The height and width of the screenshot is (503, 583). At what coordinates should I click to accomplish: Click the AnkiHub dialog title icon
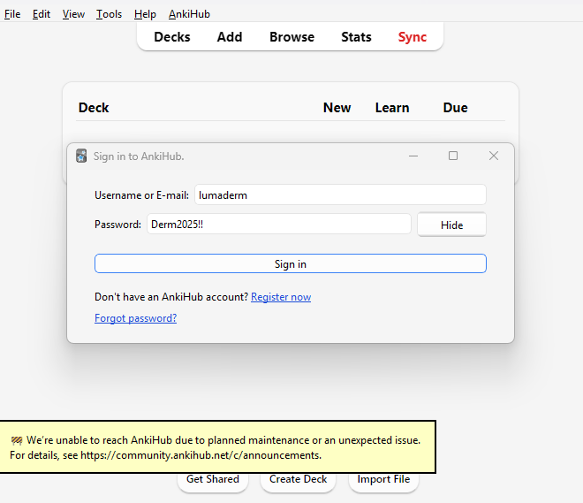(x=81, y=156)
